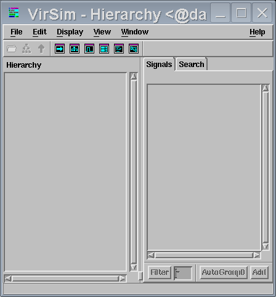Click the Hierarchy pane vertical scrollbar track
276x297 pixels.
pyautogui.click(x=134, y=172)
